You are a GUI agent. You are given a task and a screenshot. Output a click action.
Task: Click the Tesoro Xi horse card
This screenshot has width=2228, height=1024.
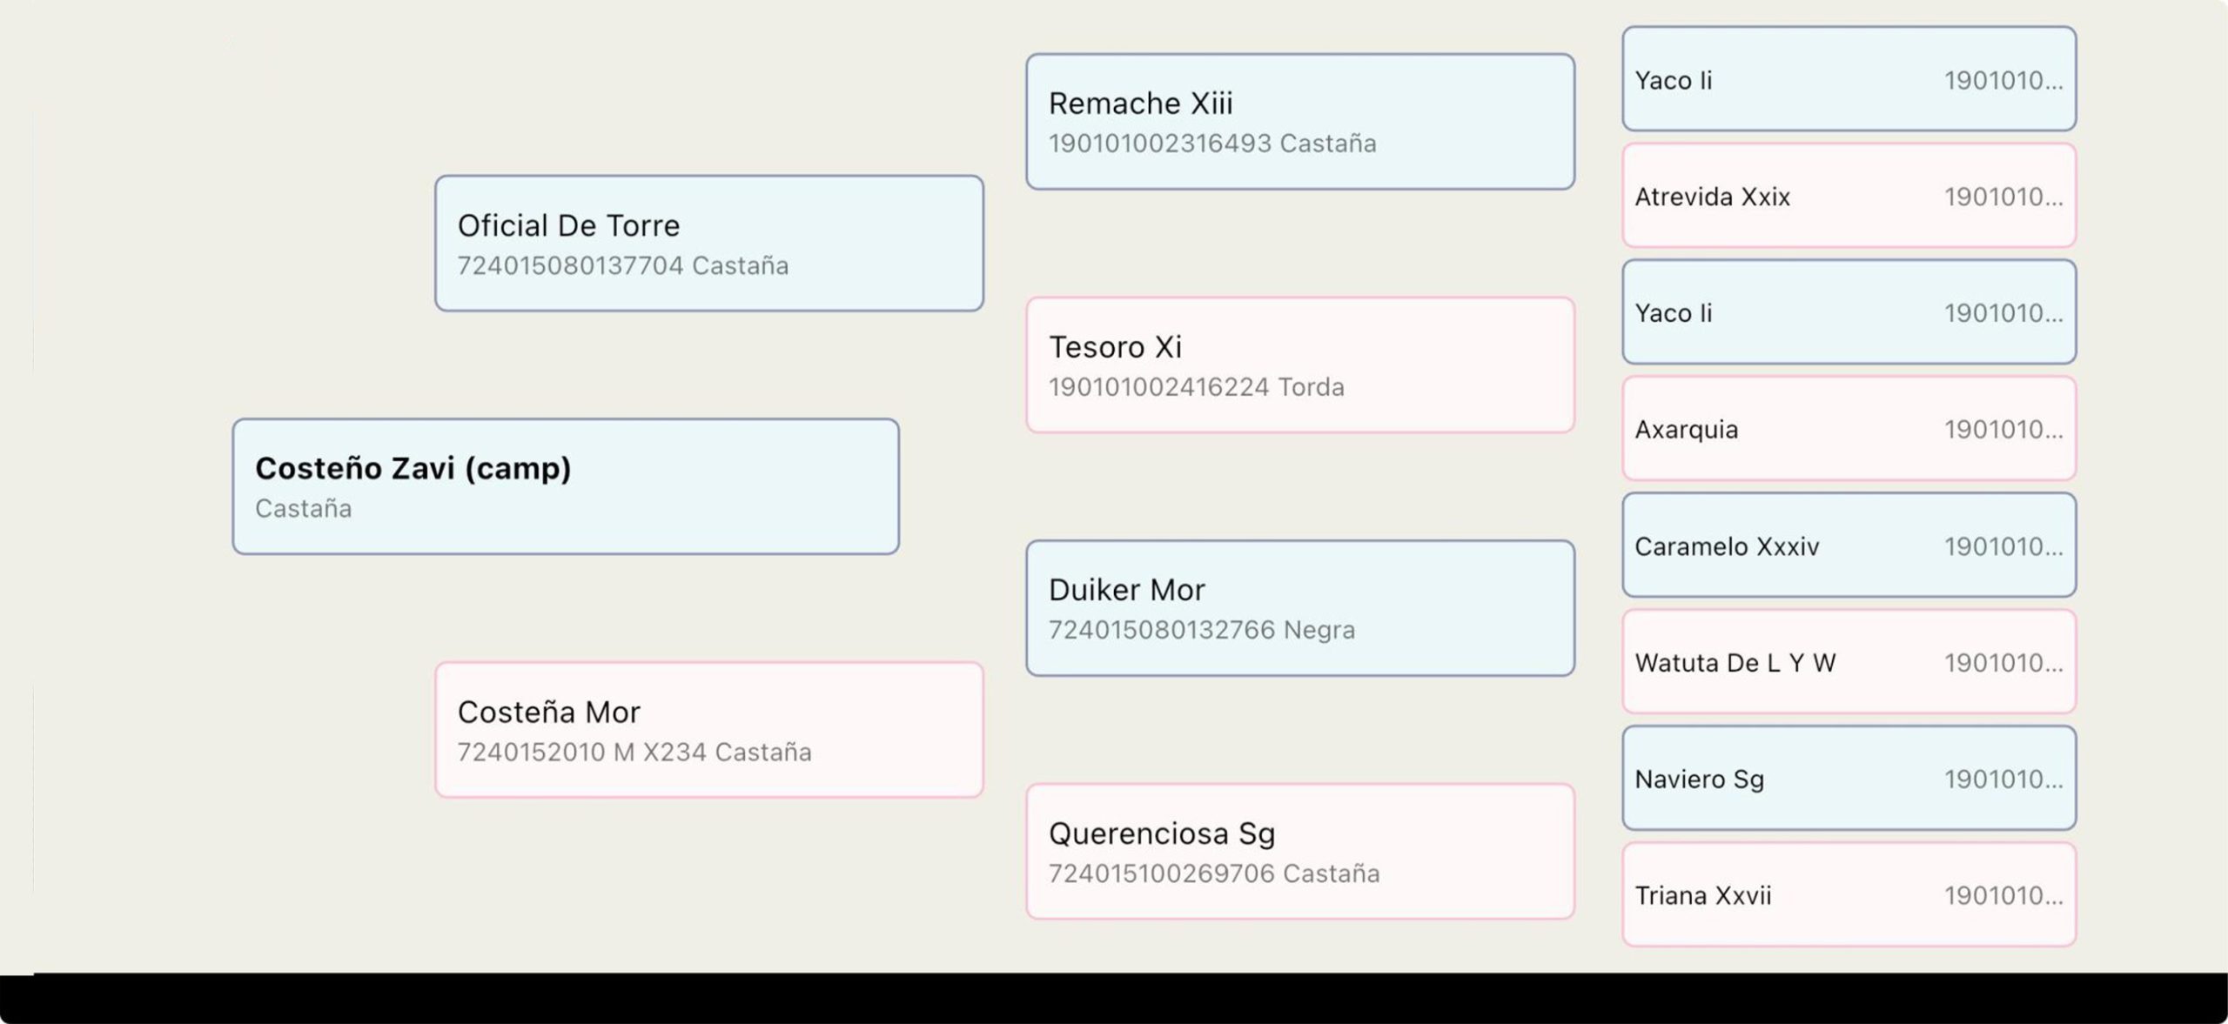tap(1300, 365)
